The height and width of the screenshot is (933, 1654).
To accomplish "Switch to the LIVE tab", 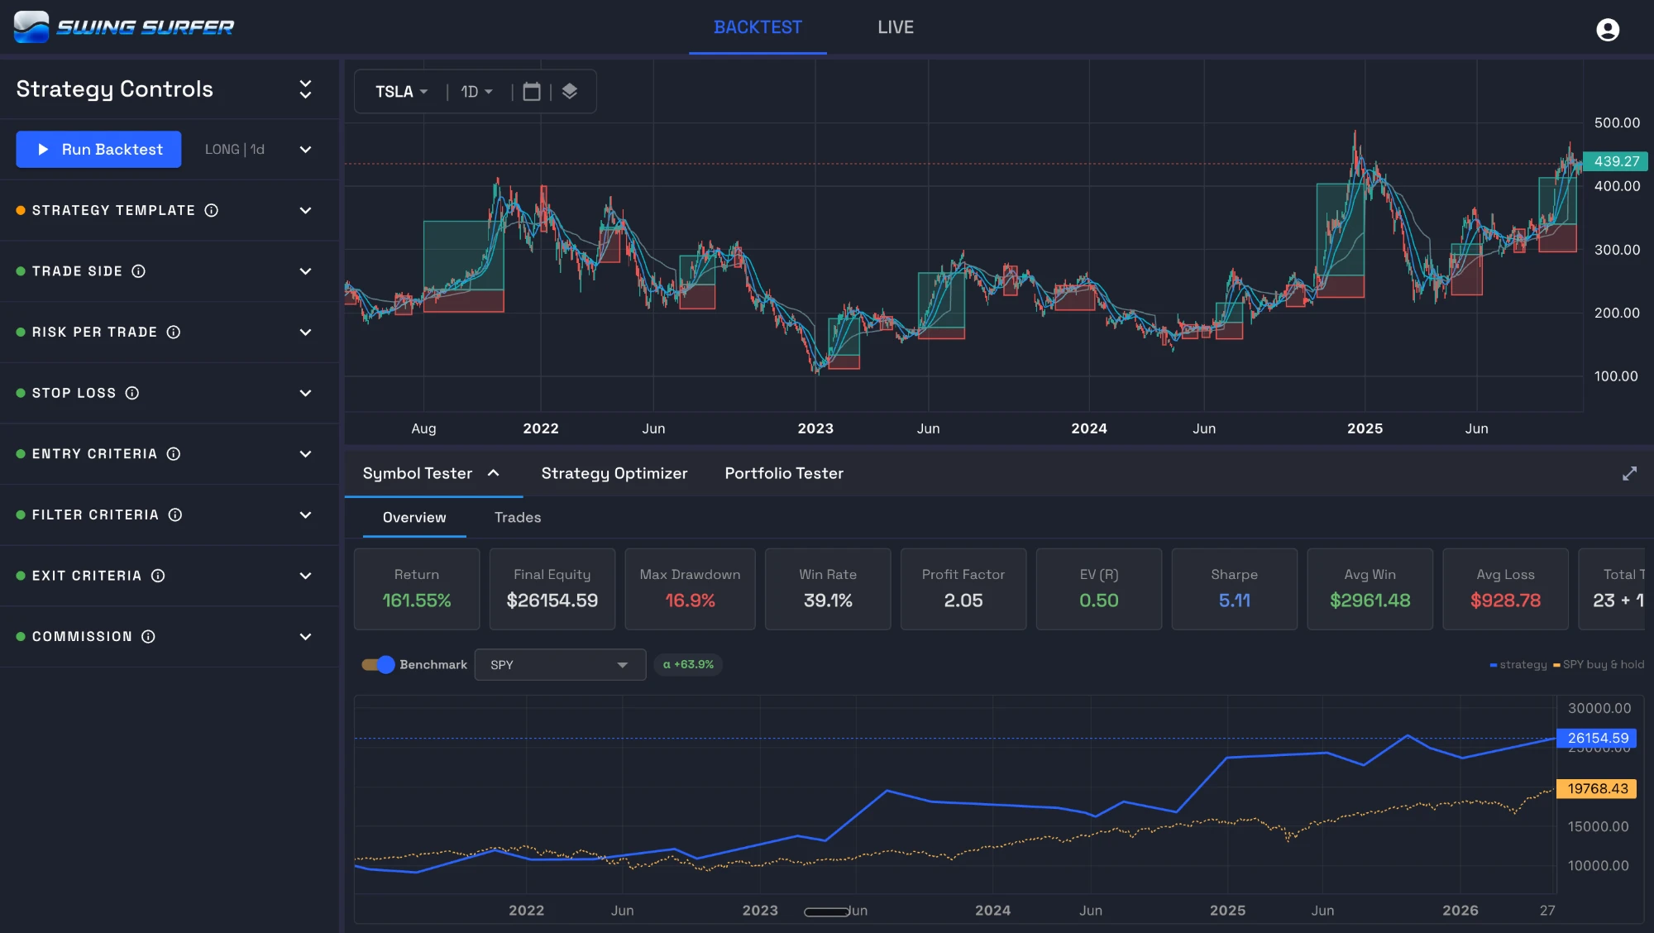I will click(x=896, y=27).
